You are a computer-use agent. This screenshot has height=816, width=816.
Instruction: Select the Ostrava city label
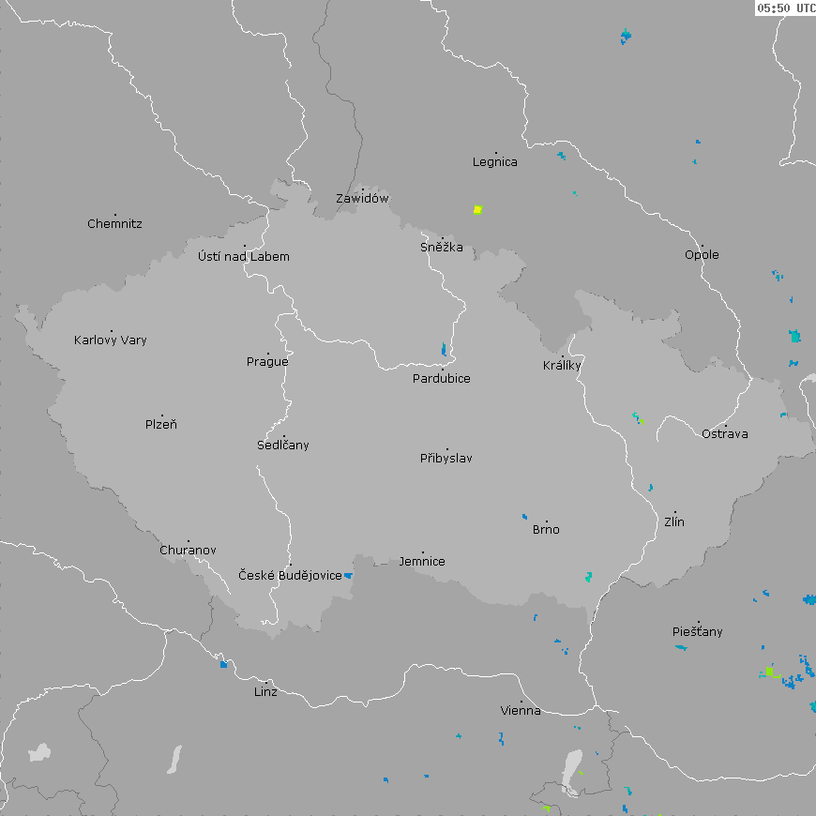(x=725, y=434)
